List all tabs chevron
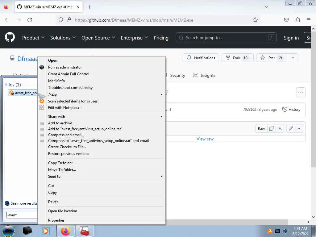Image resolution: width=316 pixels, height=237 pixels. (267, 7)
